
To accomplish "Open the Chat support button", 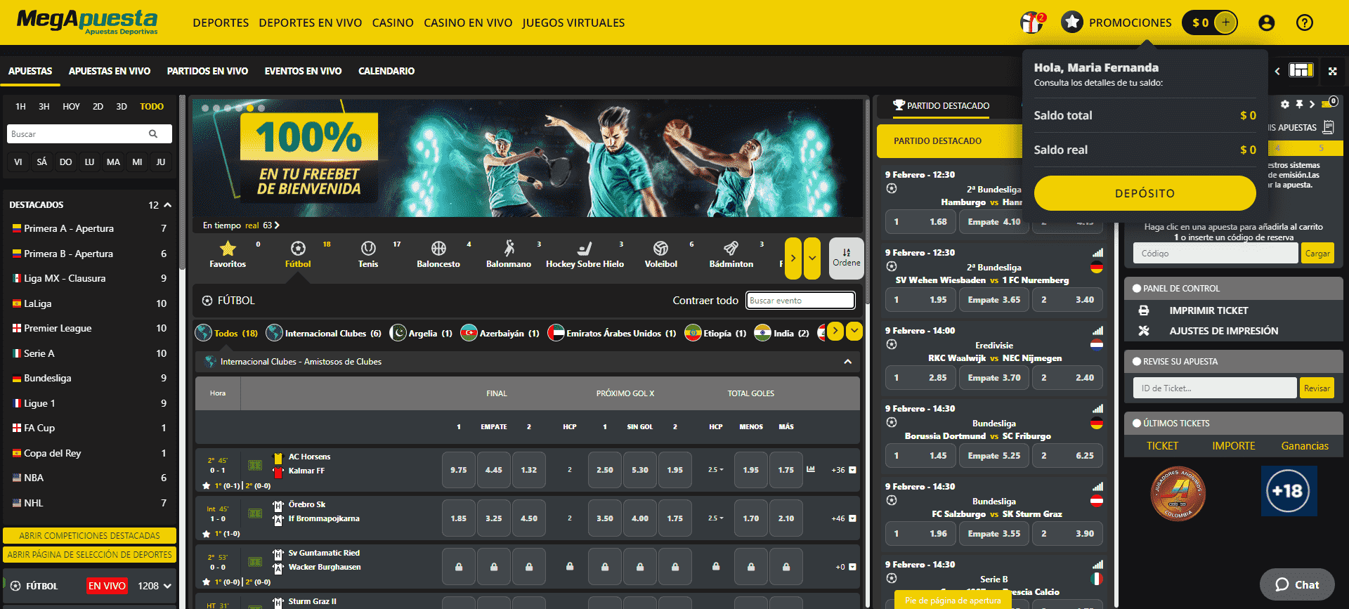I will (1297, 584).
